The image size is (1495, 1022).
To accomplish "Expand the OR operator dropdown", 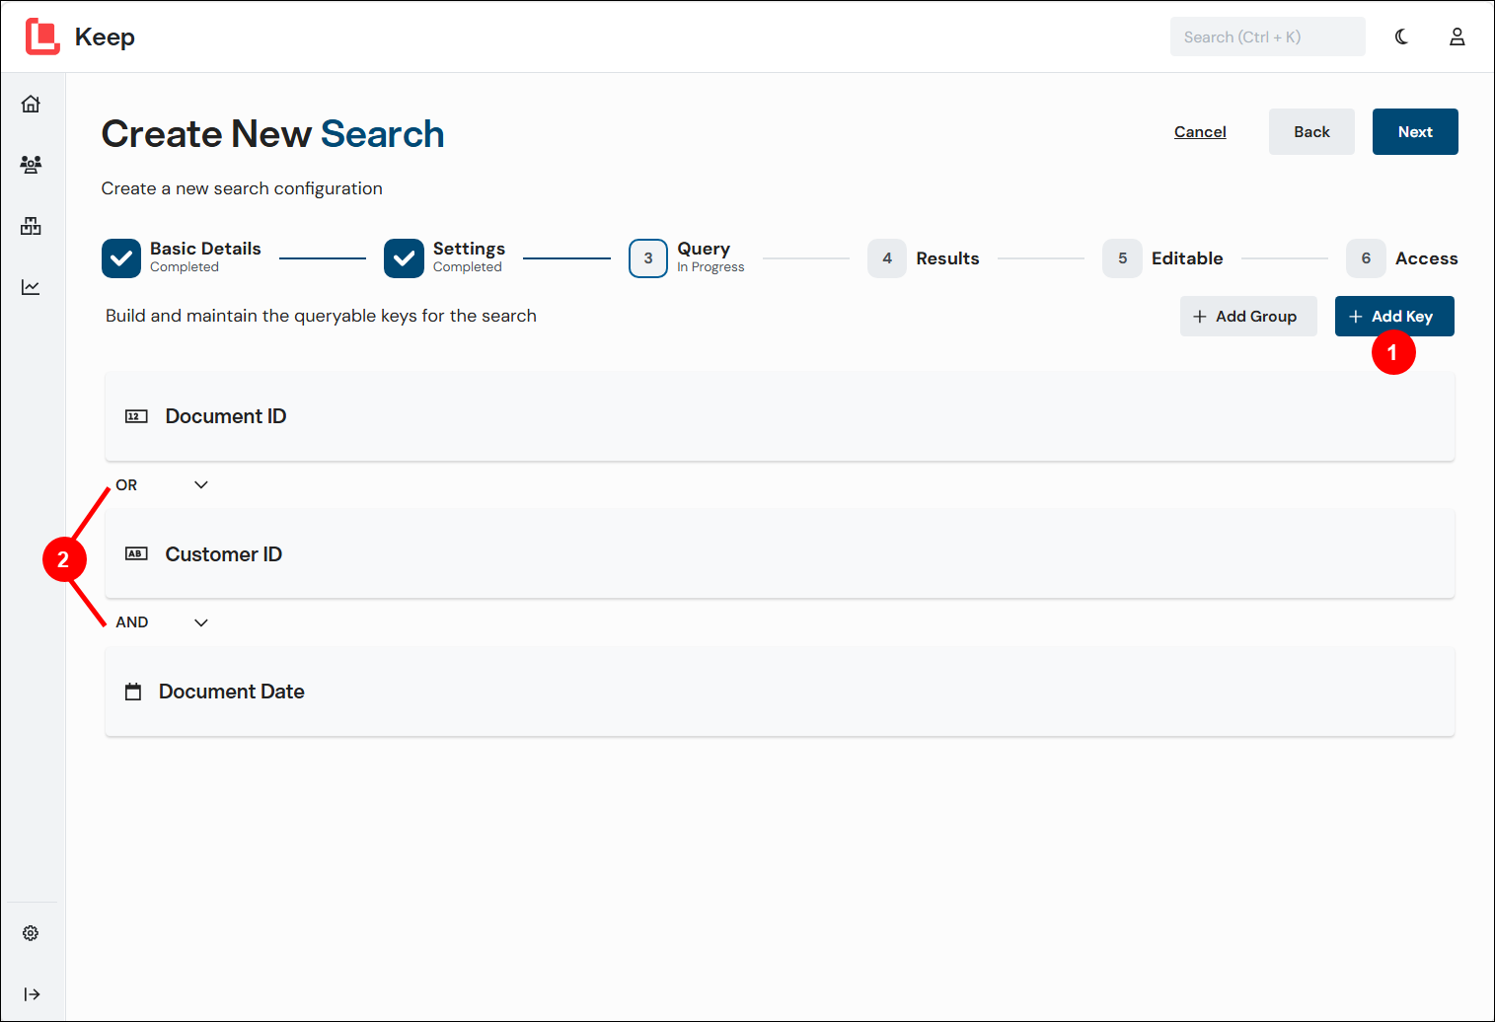I will (x=201, y=484).
